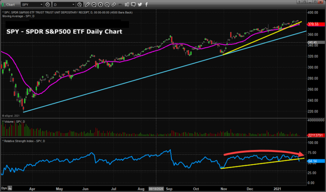Select the SPY - SPDR S&P500 ETF Daily Chart title
The image size is (326, 192).
(x=64, y=32)
